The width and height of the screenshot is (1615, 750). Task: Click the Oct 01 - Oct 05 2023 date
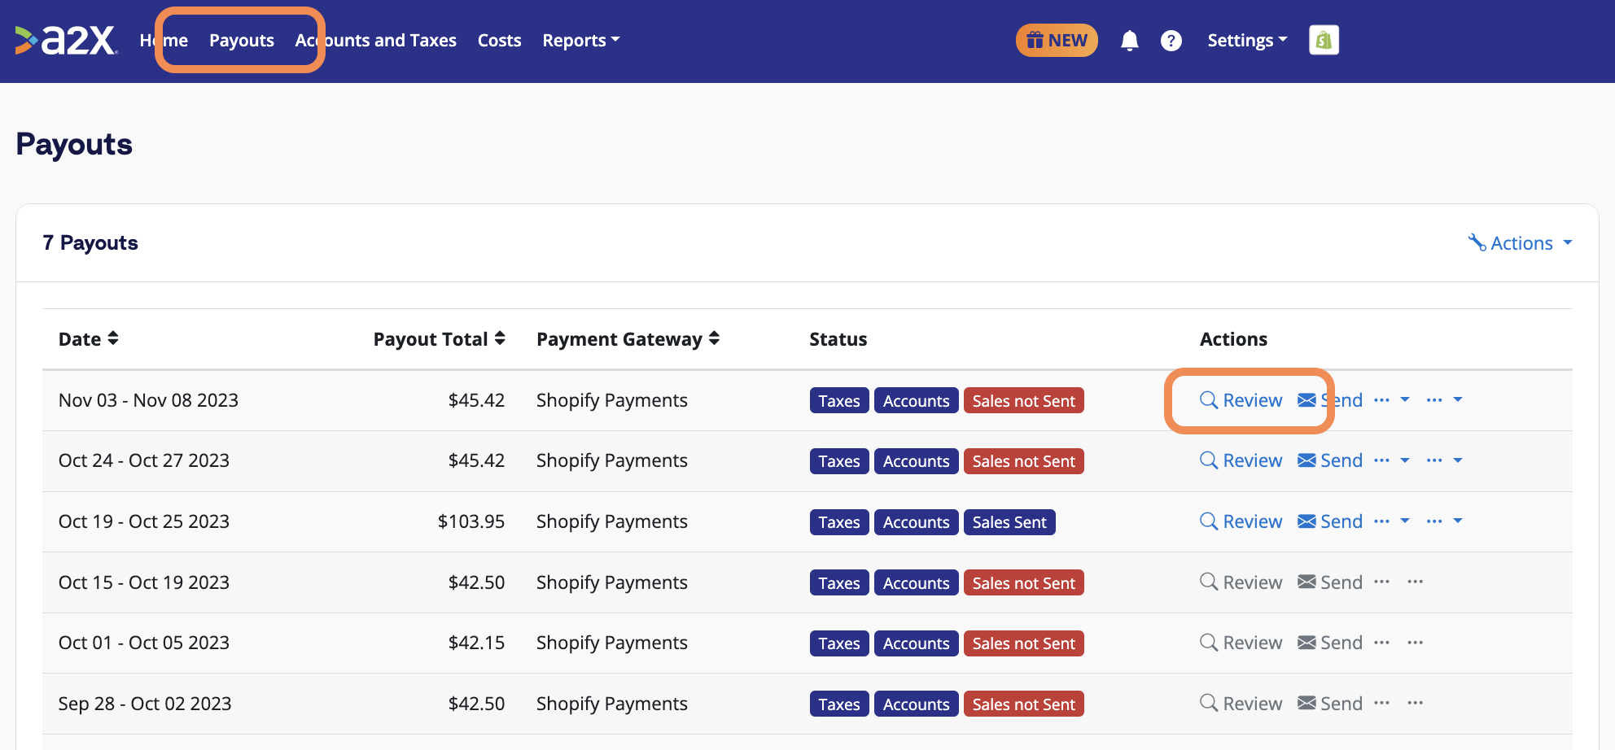tap(144, 643)
